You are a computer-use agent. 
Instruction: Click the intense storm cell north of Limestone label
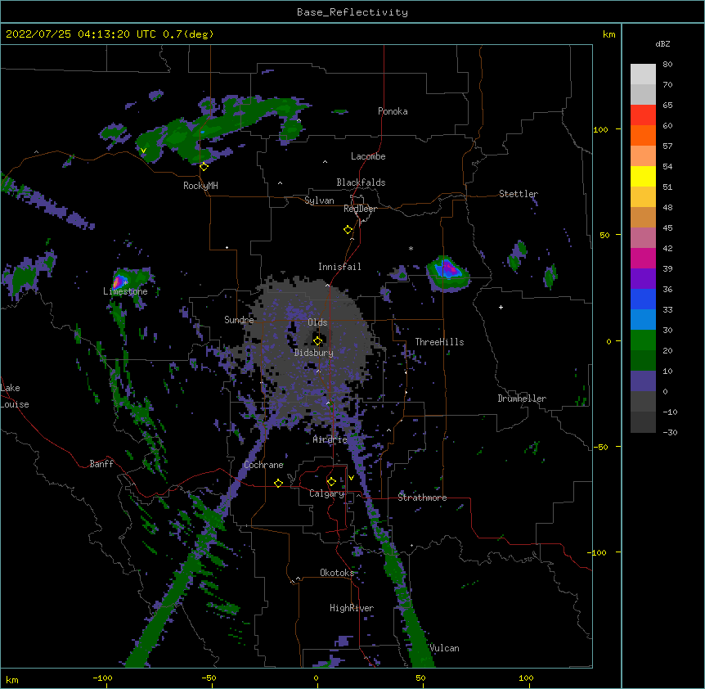119,281
